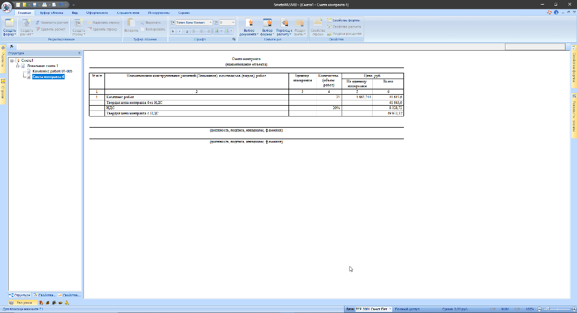Toggle auto-hide pin of Структура panel
577x313 pixels.
[79, 53]
